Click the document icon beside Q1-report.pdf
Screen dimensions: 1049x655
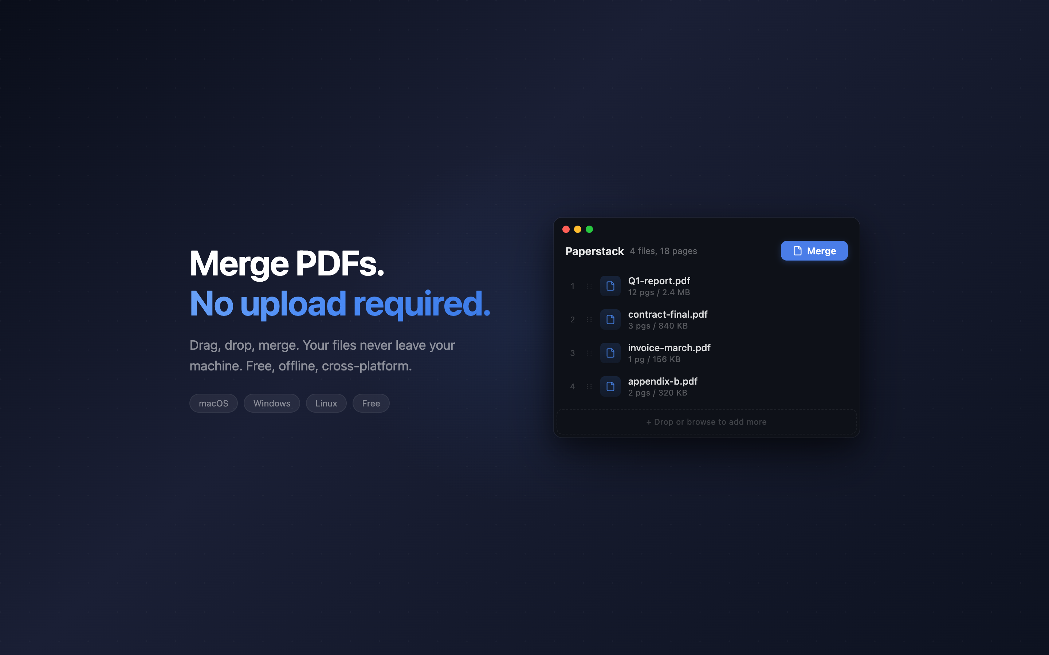[610, 286]
